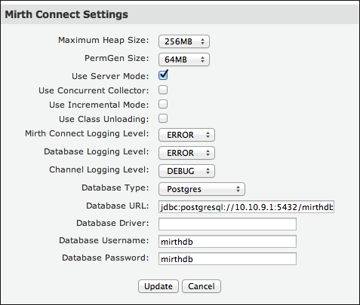The image size is (360, 305).
Task: Open Database Logging Level dropdown
Action: coord(186,153)
